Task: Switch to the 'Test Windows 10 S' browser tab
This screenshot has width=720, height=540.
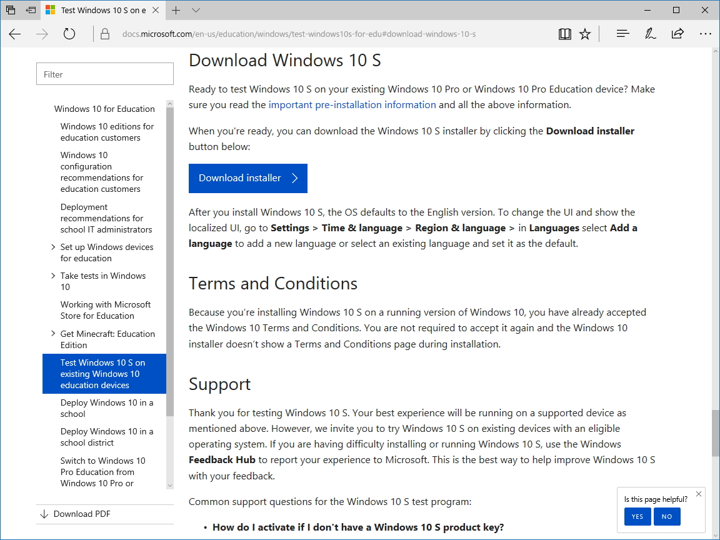Action: (103, 10)
